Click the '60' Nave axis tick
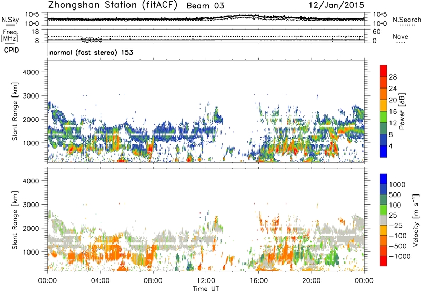This screenshot has height=292, width=421. [377, 32]
